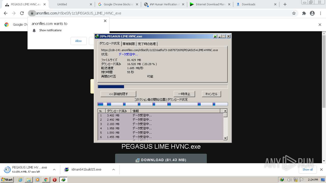Close the Downloads tab

275,4
